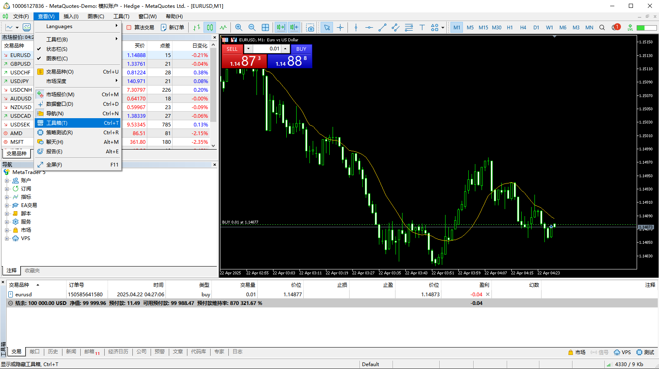Select the candlestick chart type icon

tap(210, 27)
